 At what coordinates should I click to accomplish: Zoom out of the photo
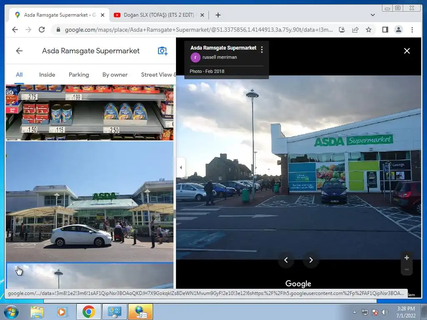point(407,270)
